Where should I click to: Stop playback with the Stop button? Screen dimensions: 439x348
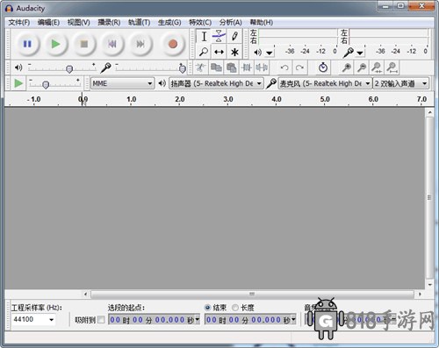pos(84,44)
